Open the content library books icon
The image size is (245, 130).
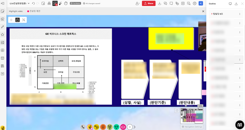coord(3,66)
